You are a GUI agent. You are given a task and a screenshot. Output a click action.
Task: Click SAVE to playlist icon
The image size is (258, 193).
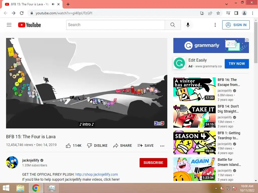coord(145,146)
